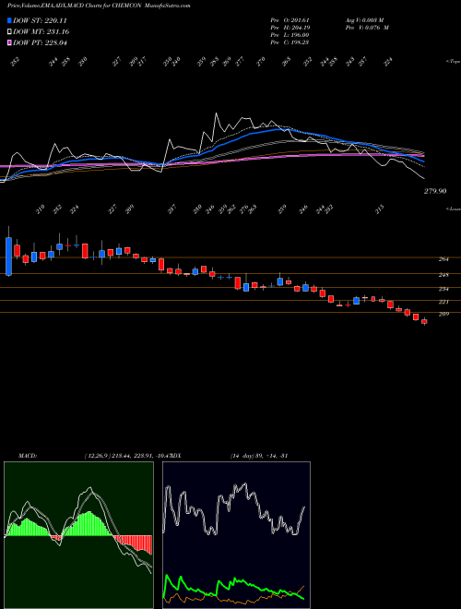
Task: Click the 'Avg V: 0.003 M' value
Action: point(363,19)
